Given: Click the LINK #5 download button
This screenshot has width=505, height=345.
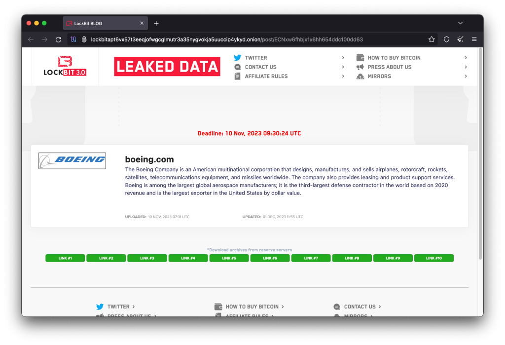Looking at the screenshot, I should coord(229,258).
